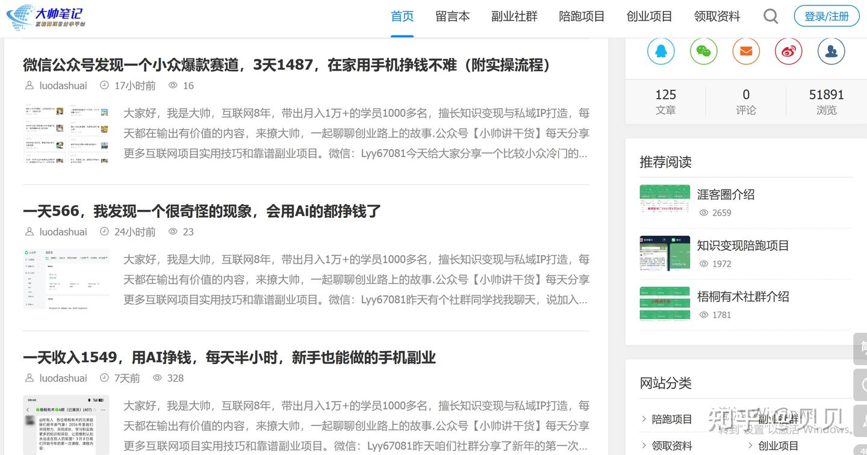
Task: Click the clock icon next to 17小时前
Action: (104, 85)
